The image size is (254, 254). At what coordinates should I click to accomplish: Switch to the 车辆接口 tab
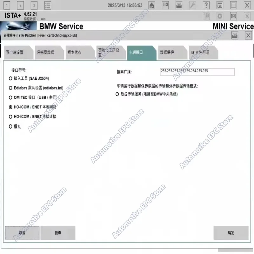tap(142, 53)
